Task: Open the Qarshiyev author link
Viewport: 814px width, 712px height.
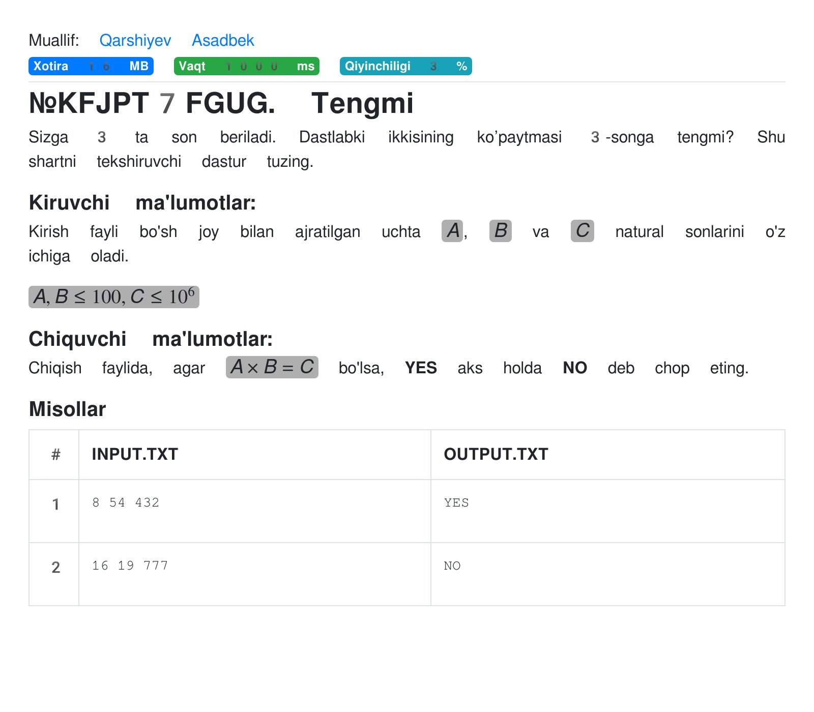Action: [135, 40]
